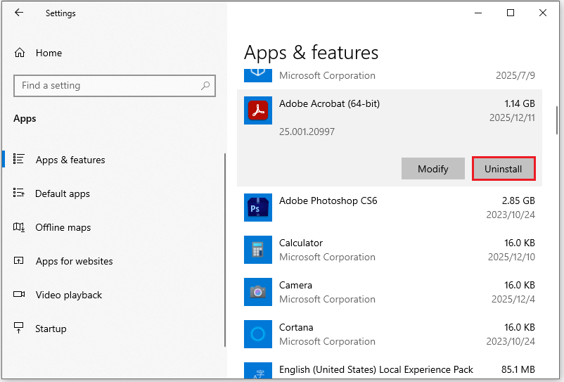Click the Home house icon
Image resolution: width=564 pixels, height=382 pixels.
point(20,53)
